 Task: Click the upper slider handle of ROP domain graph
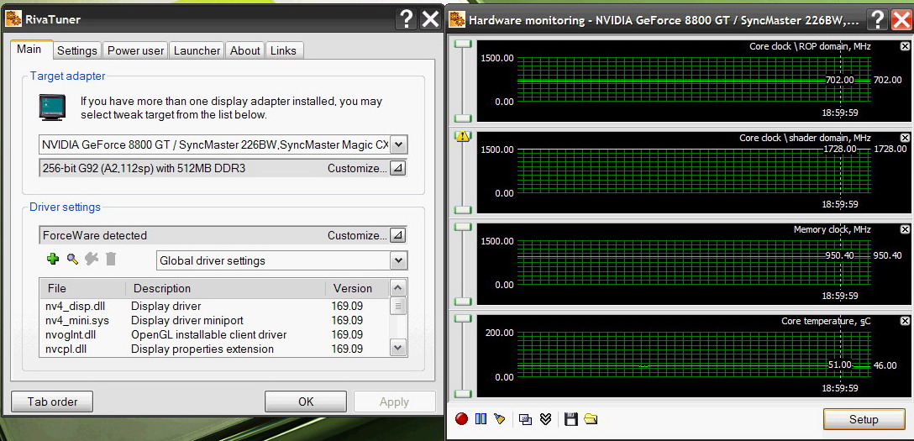(463, 44)
